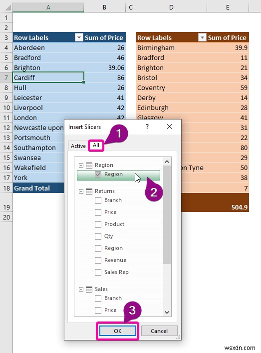Screen dimensions: 261x353
Task: Tick the Region checkbox under Returns
Action: (98, 248)
